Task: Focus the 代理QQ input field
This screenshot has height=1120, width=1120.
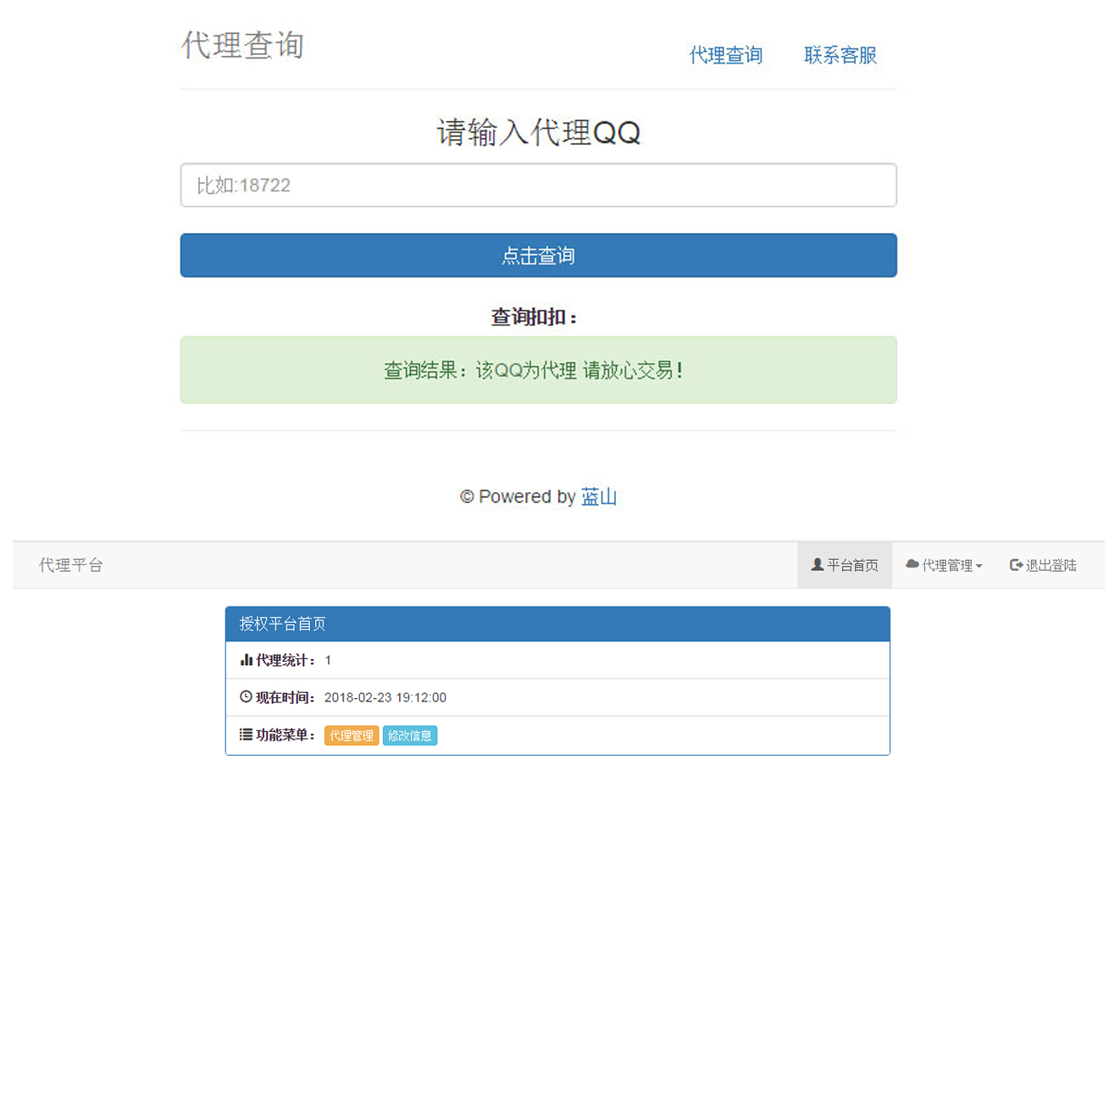Action: pyautogui.click(x=538, y=185)
